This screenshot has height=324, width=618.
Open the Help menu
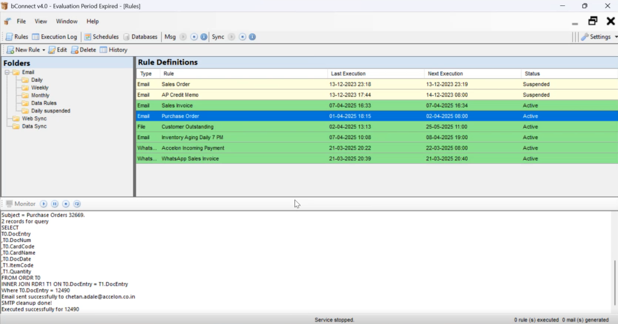click(92, 21)
